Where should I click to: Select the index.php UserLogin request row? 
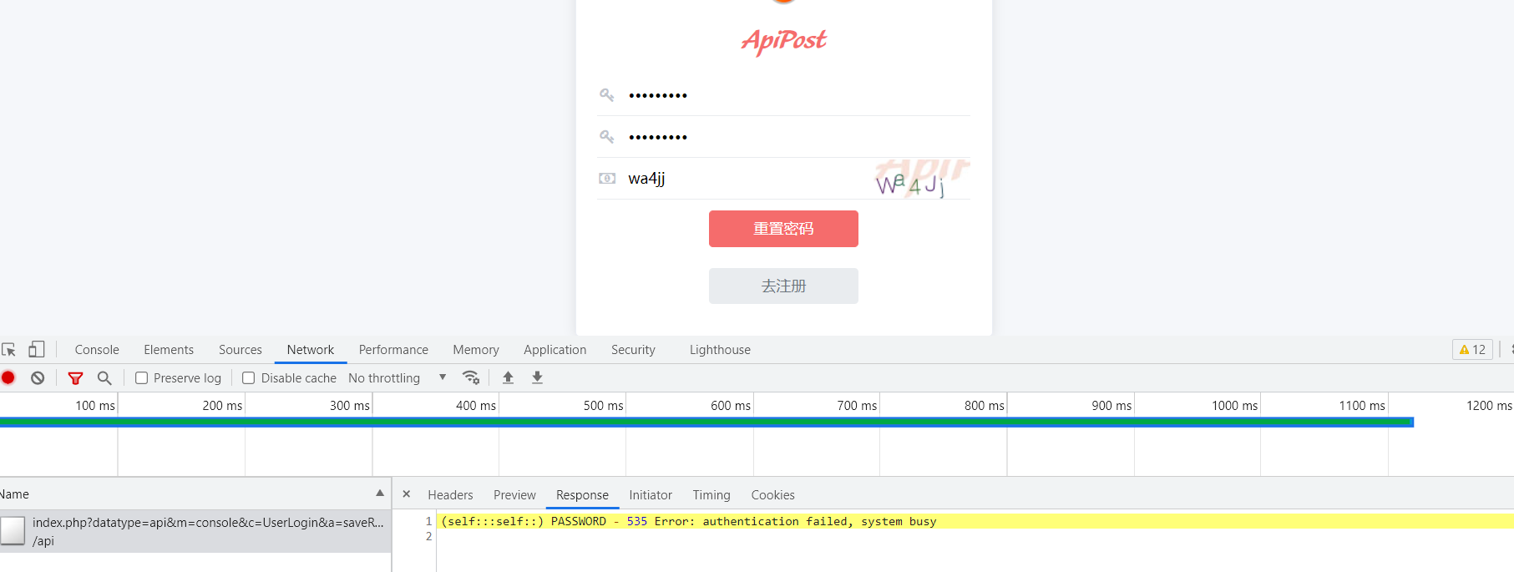point(195,531)
